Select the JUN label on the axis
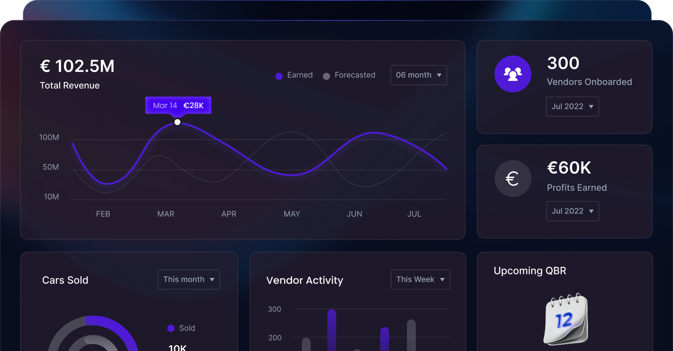This screenshot has width=673, height=351. (354, 214)
